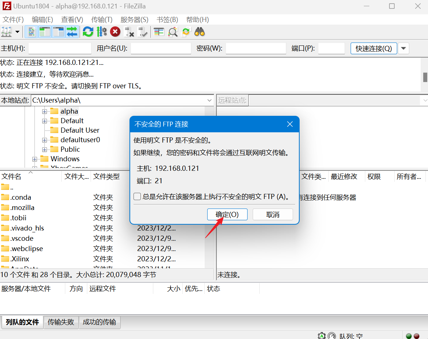Image resolution: width=428 pixels, height=339 pixels.
Task: Switch to 成功的传输 tab
Action: [99, 322]
